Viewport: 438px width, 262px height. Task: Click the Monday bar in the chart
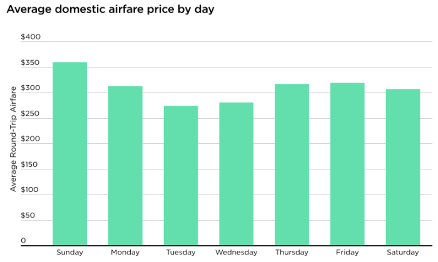click(125, 166)
